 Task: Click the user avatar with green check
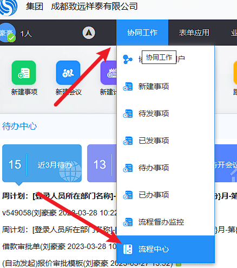pos(8,33)
